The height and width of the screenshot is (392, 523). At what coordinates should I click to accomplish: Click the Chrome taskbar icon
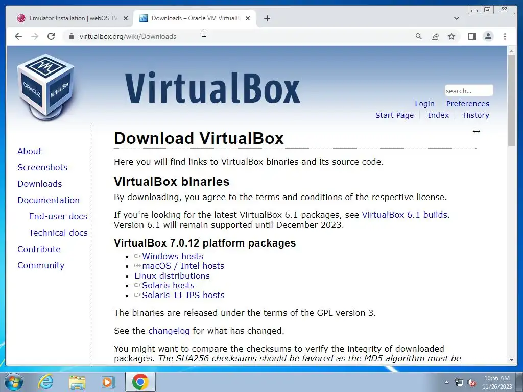coord(140,382)
